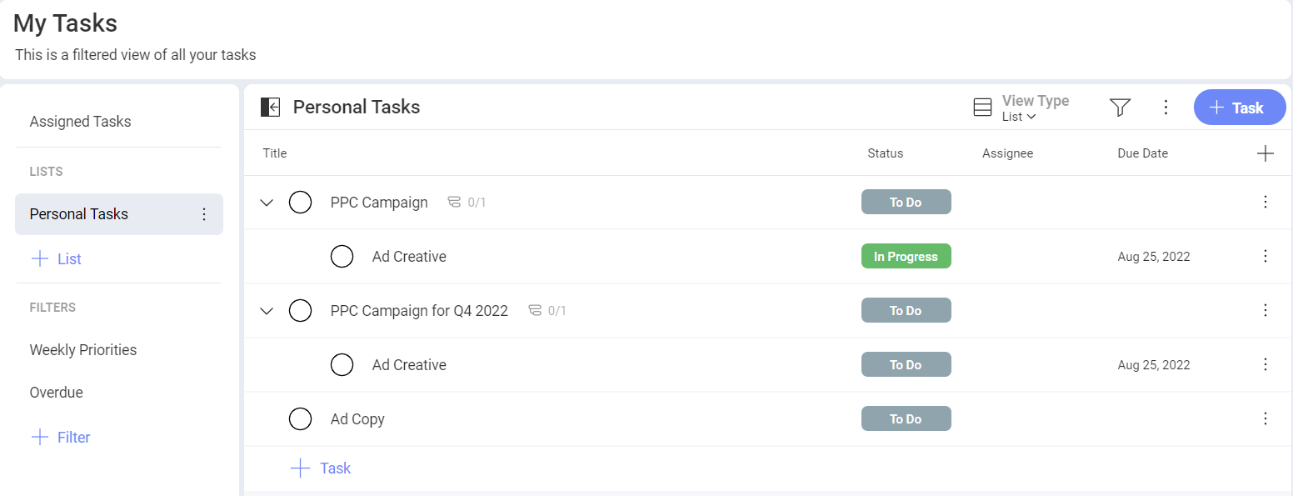Screen dimensions: 1293x496
Task: Click + Task at the bottom of list
Action: [320, 468]
